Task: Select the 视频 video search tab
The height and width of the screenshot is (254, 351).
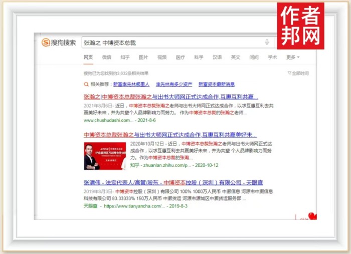Action: point(162,57)
